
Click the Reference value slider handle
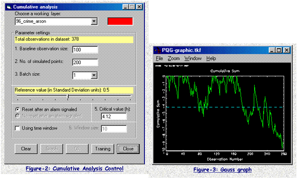click(68, 96)
